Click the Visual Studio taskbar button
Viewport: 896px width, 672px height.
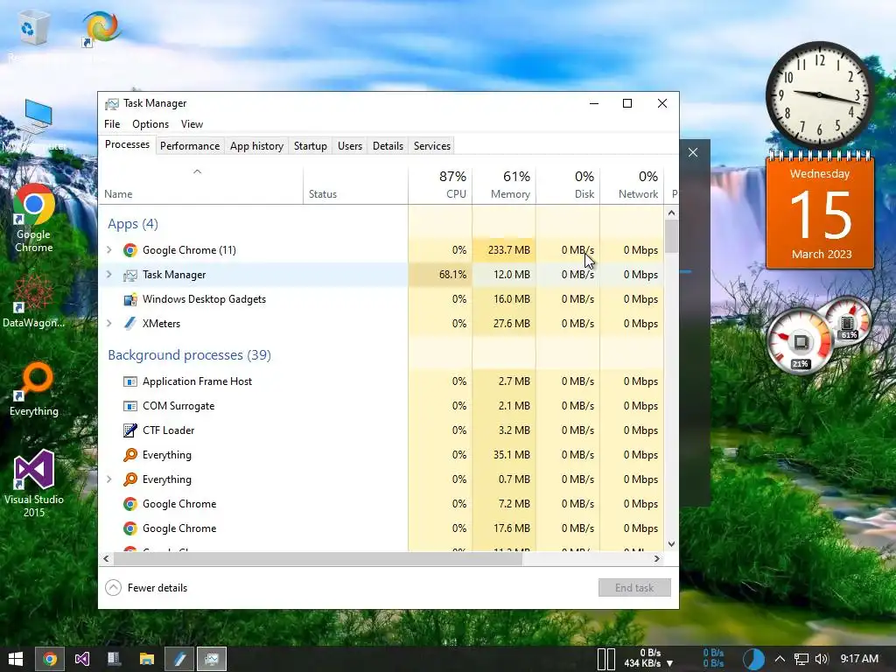coord(82,659)
